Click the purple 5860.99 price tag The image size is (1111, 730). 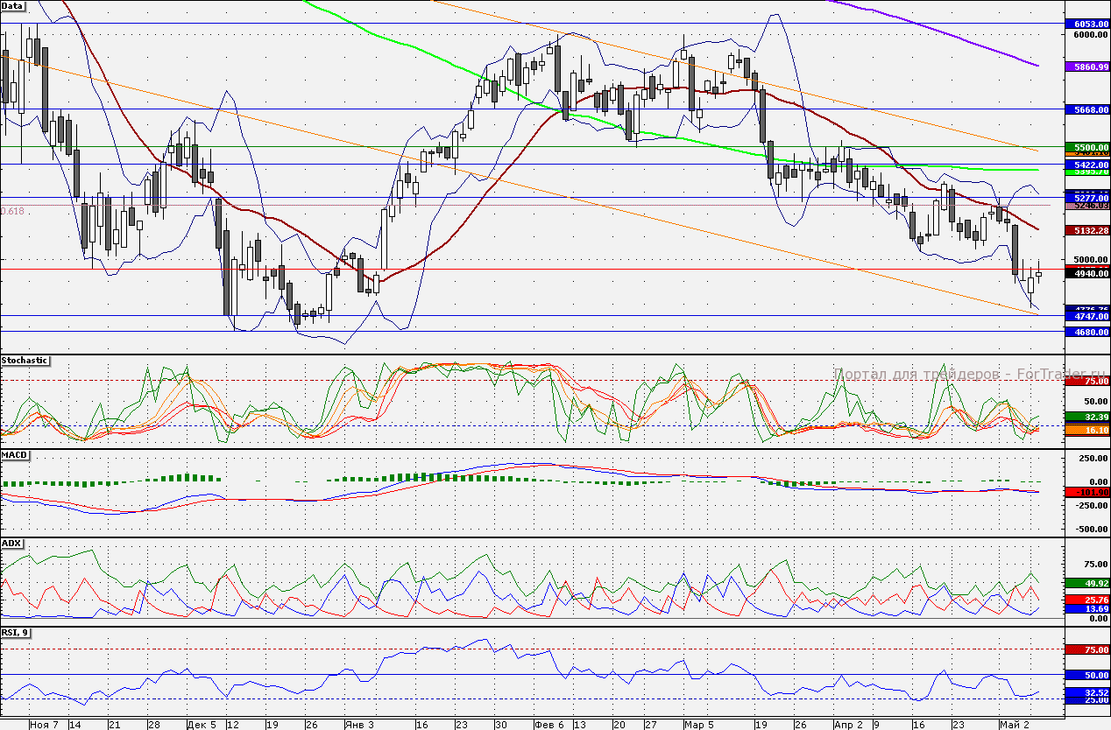click(1086, 67)
